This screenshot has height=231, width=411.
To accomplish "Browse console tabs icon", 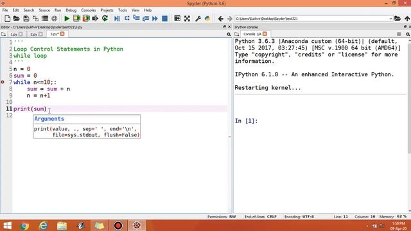I will (x=237, y=34).
